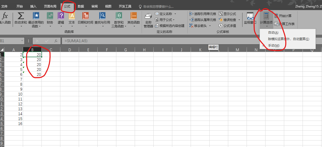The height and width of the screenshot is (147, 322).
Task: Expand the Define Name dropdown arrow
Action: tap(175, 14)
